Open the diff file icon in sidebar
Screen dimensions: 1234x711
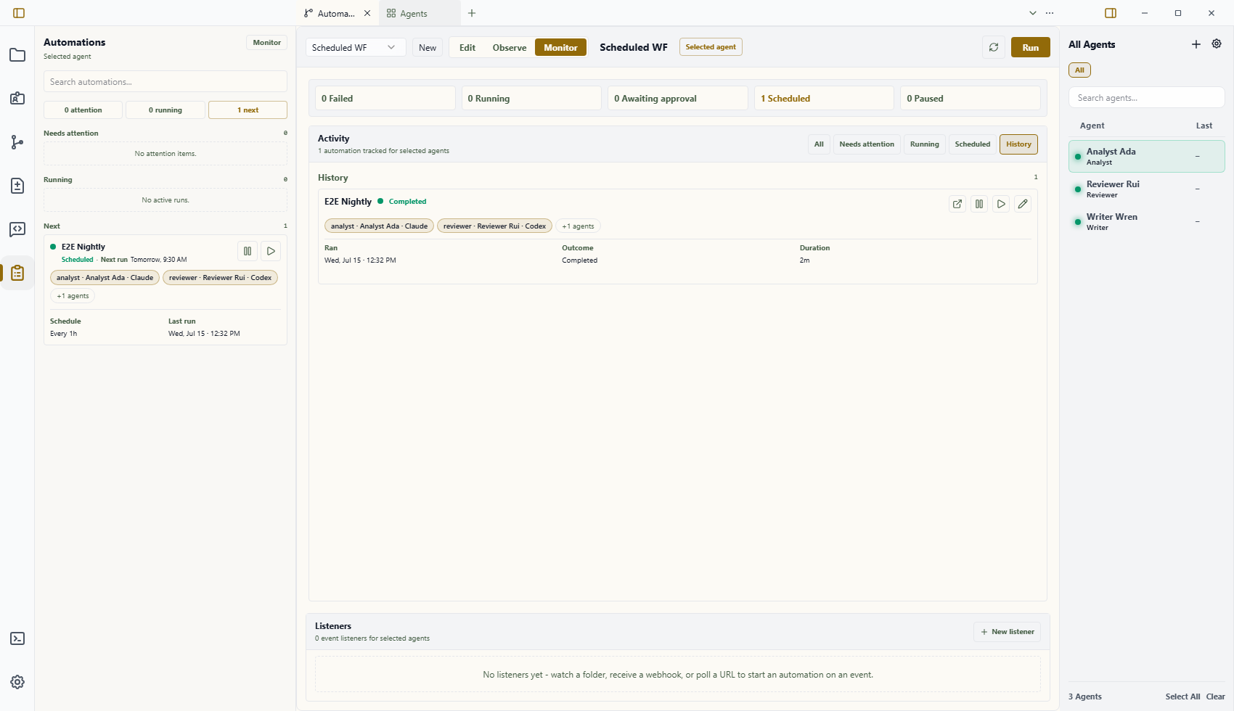point(17,186)
